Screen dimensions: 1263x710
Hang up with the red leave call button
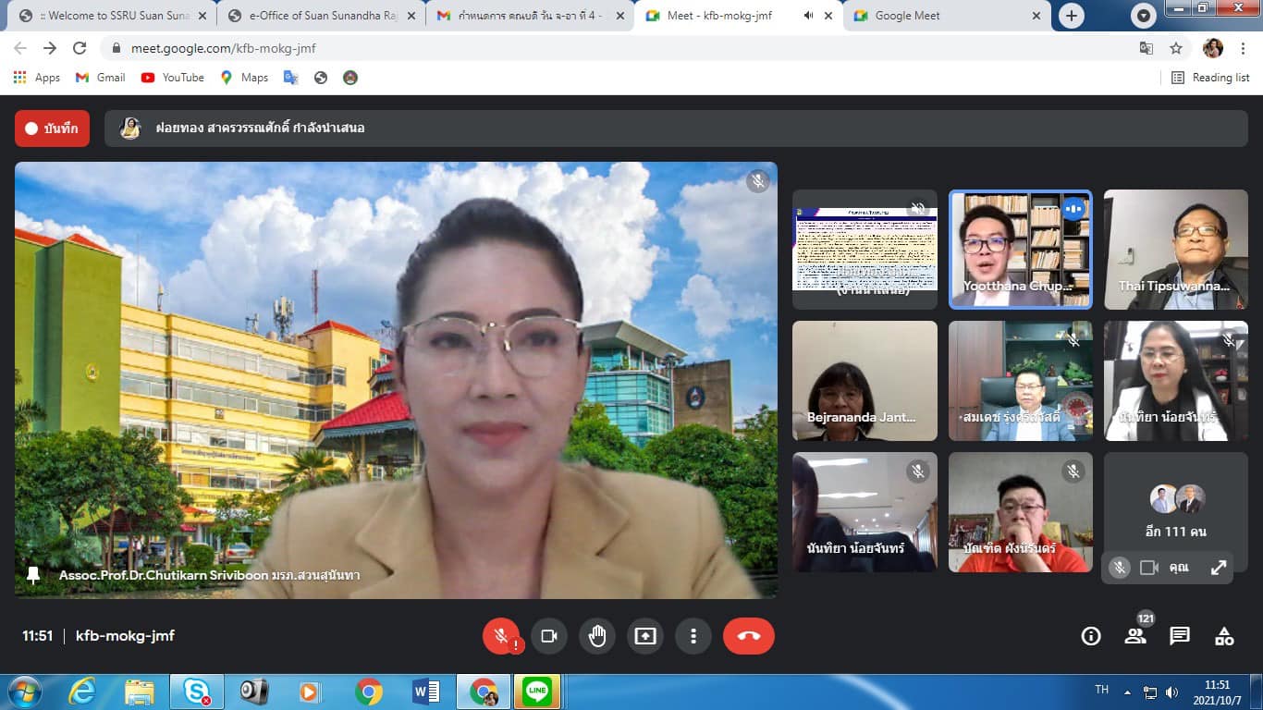point(748,636)
